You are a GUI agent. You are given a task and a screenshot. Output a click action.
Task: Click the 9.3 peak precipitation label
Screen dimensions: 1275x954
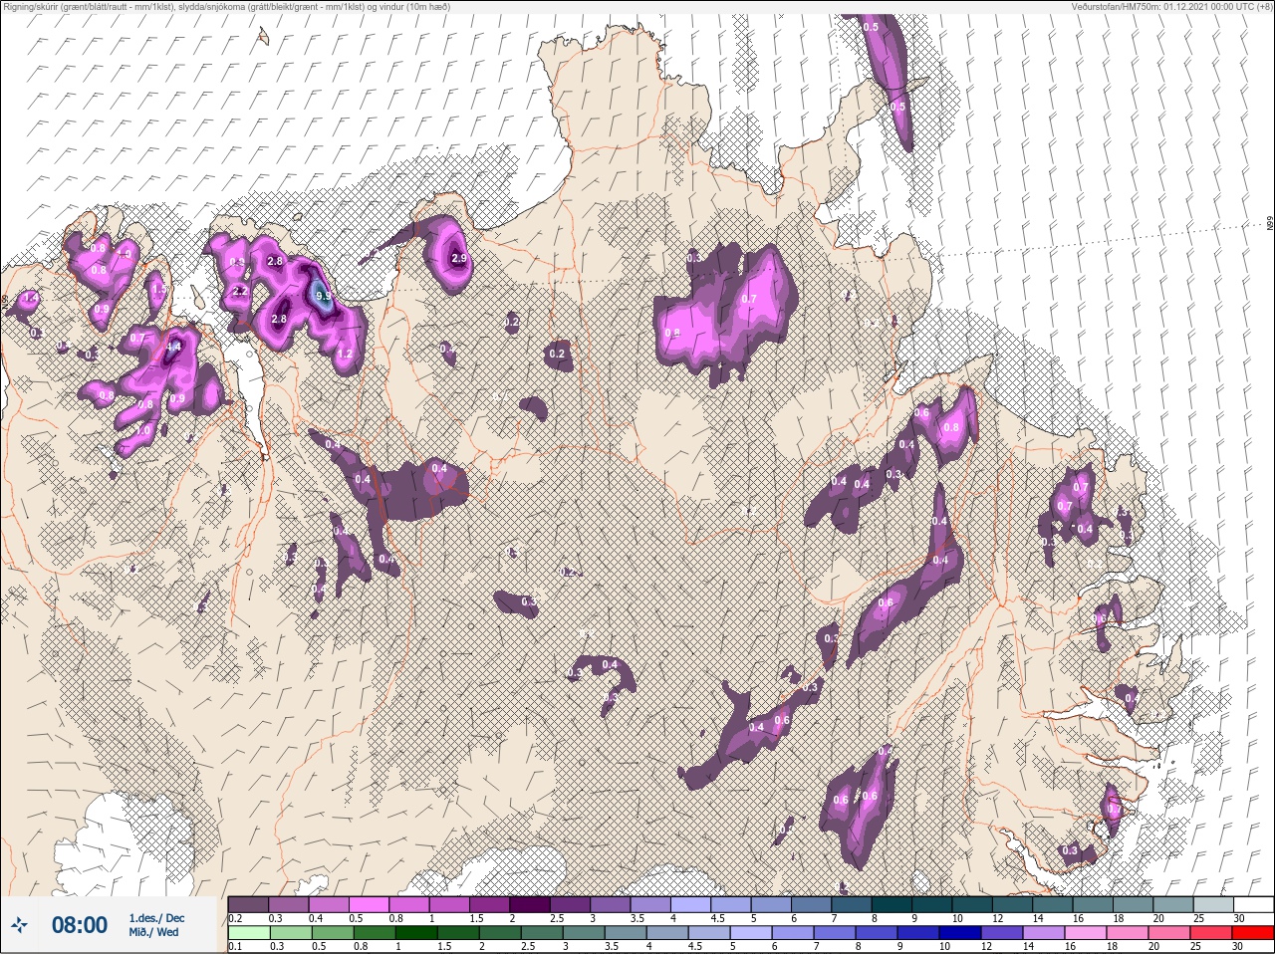[x=323, y=296]
